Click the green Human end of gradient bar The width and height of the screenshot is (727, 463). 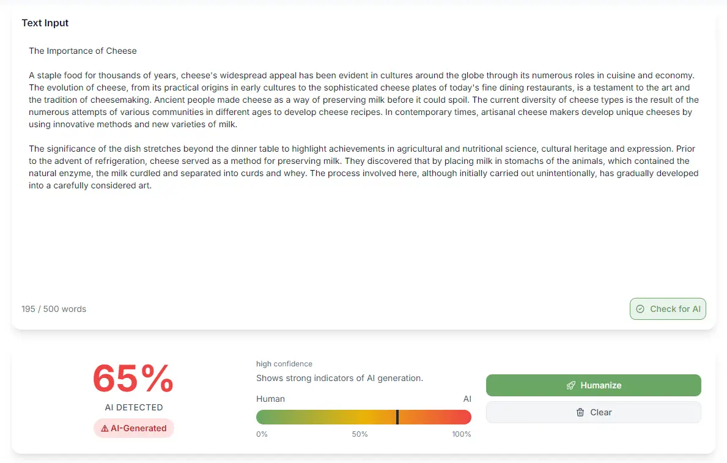tap(263, 417)
